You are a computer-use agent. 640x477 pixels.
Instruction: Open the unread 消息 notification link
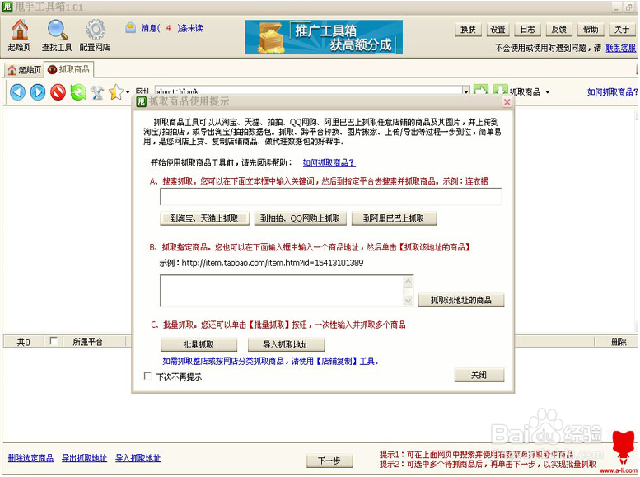(172, 28)
